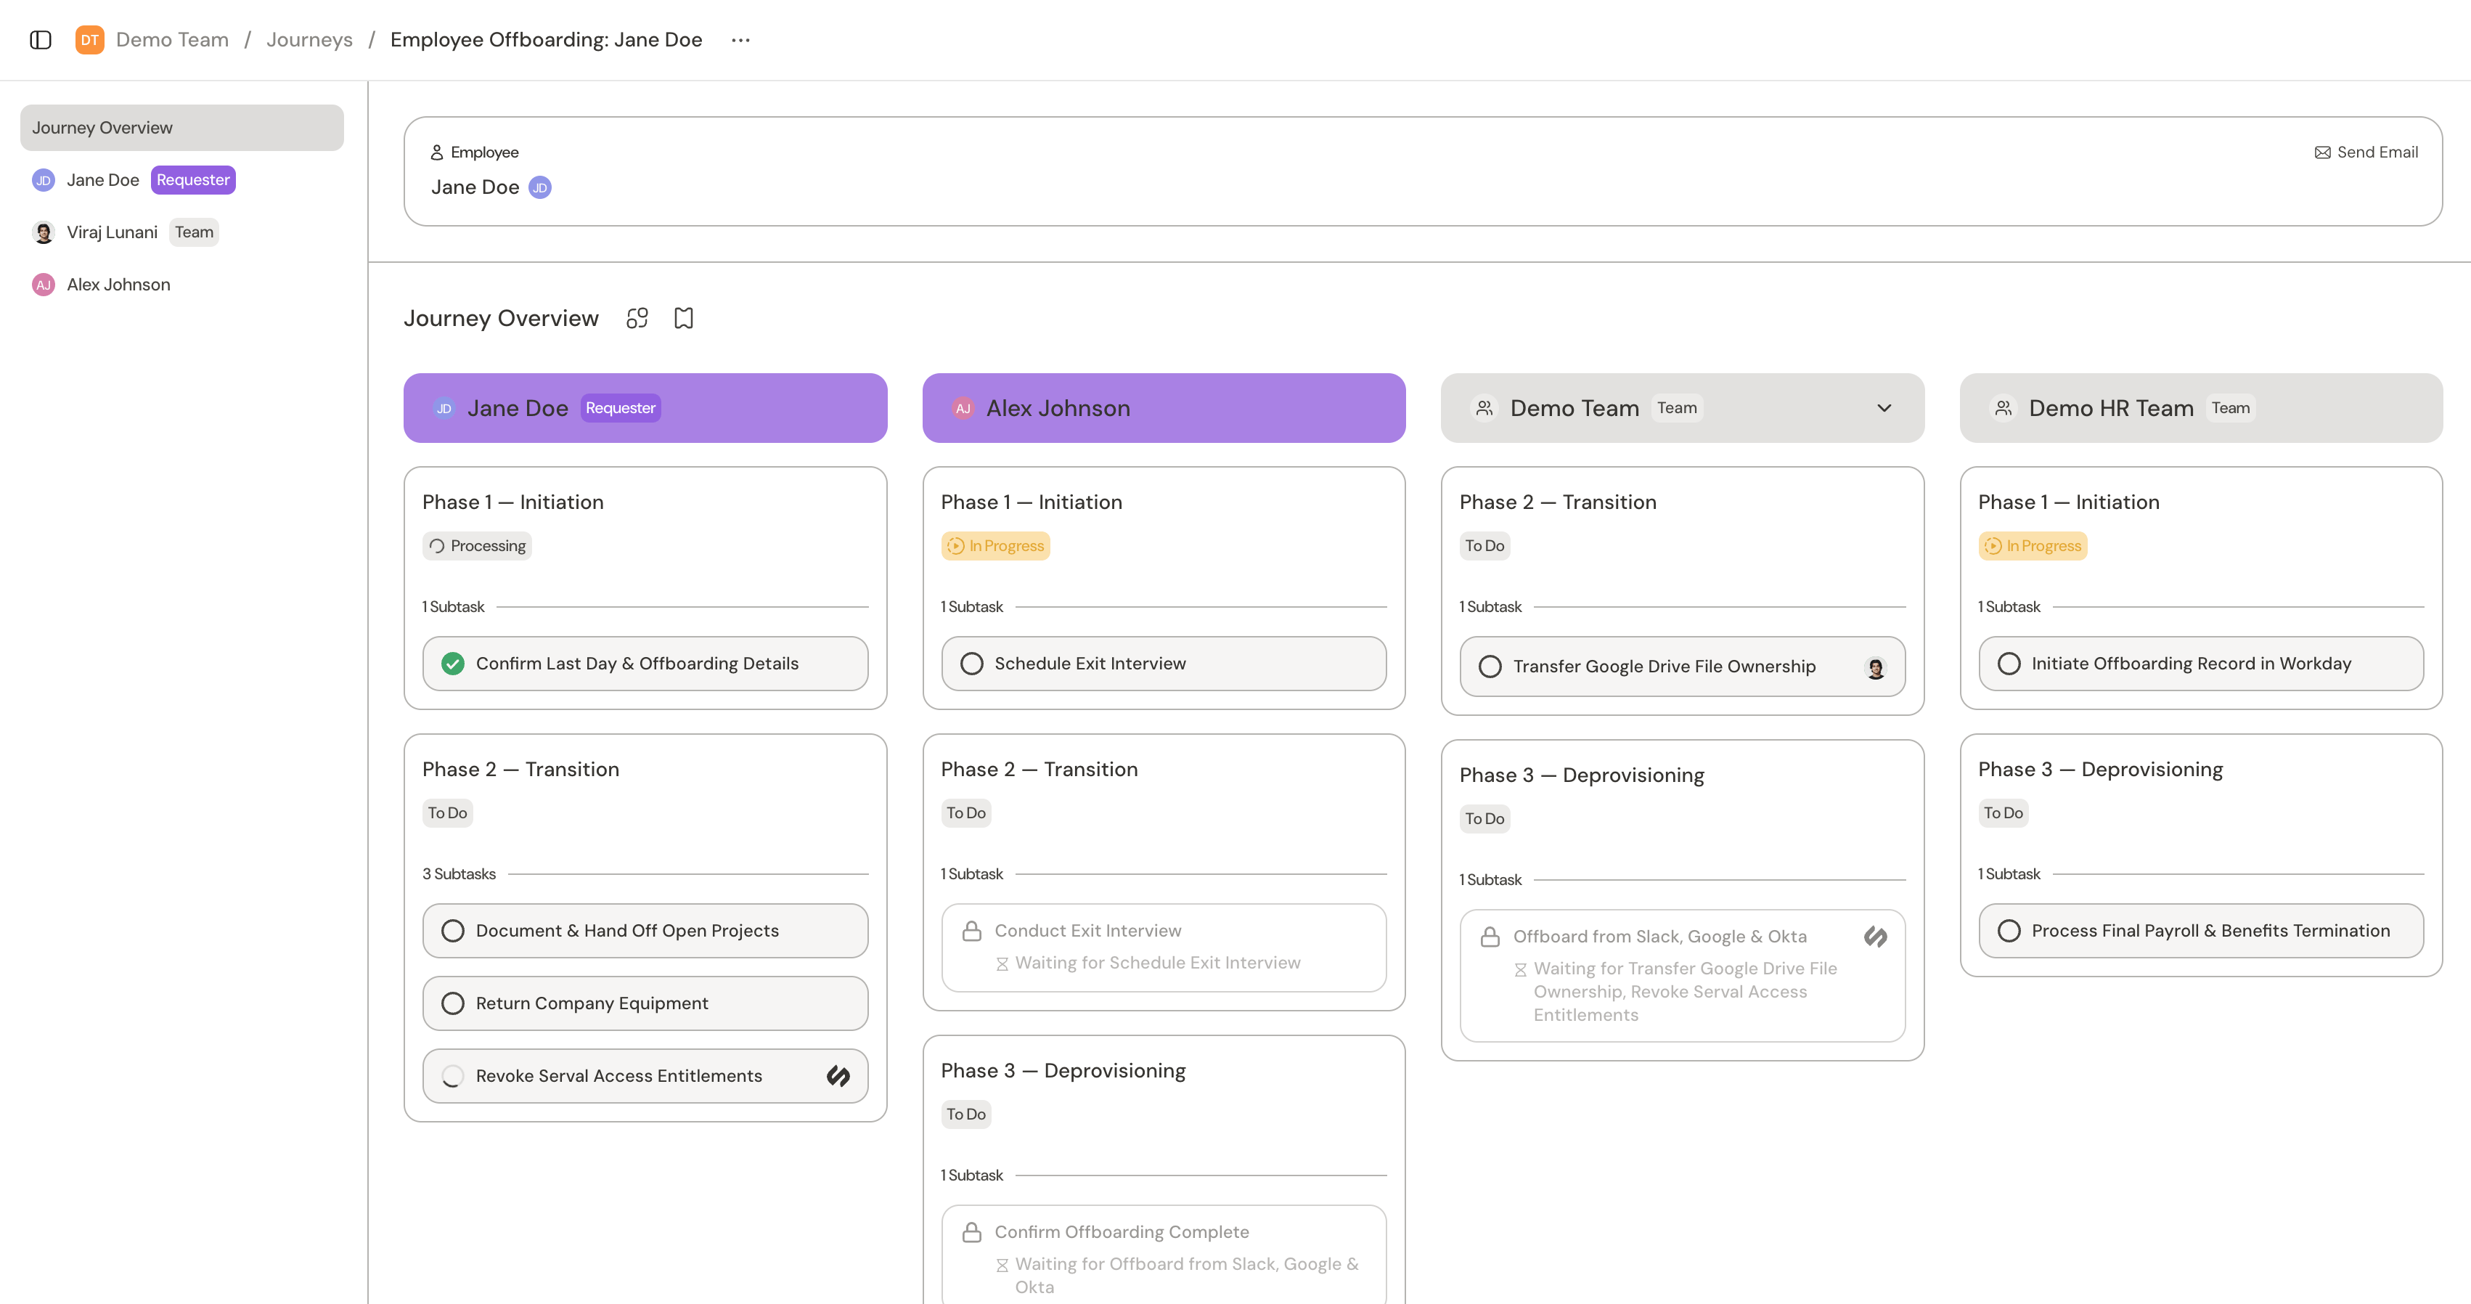Select Alex Johnson in the sidebar
This screenshot has height=1304, width=2471.
coord(181,285)
